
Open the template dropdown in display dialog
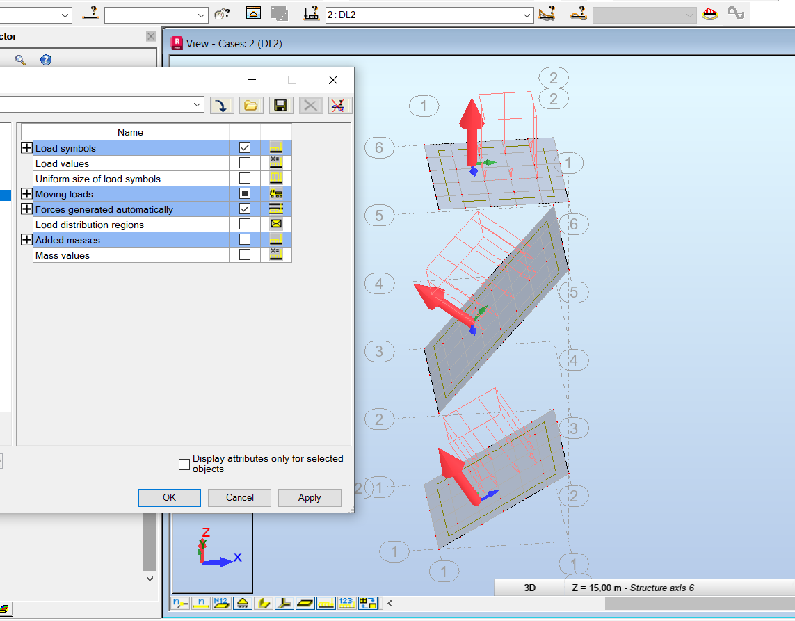pyautogui.click(x=198, y=105)
